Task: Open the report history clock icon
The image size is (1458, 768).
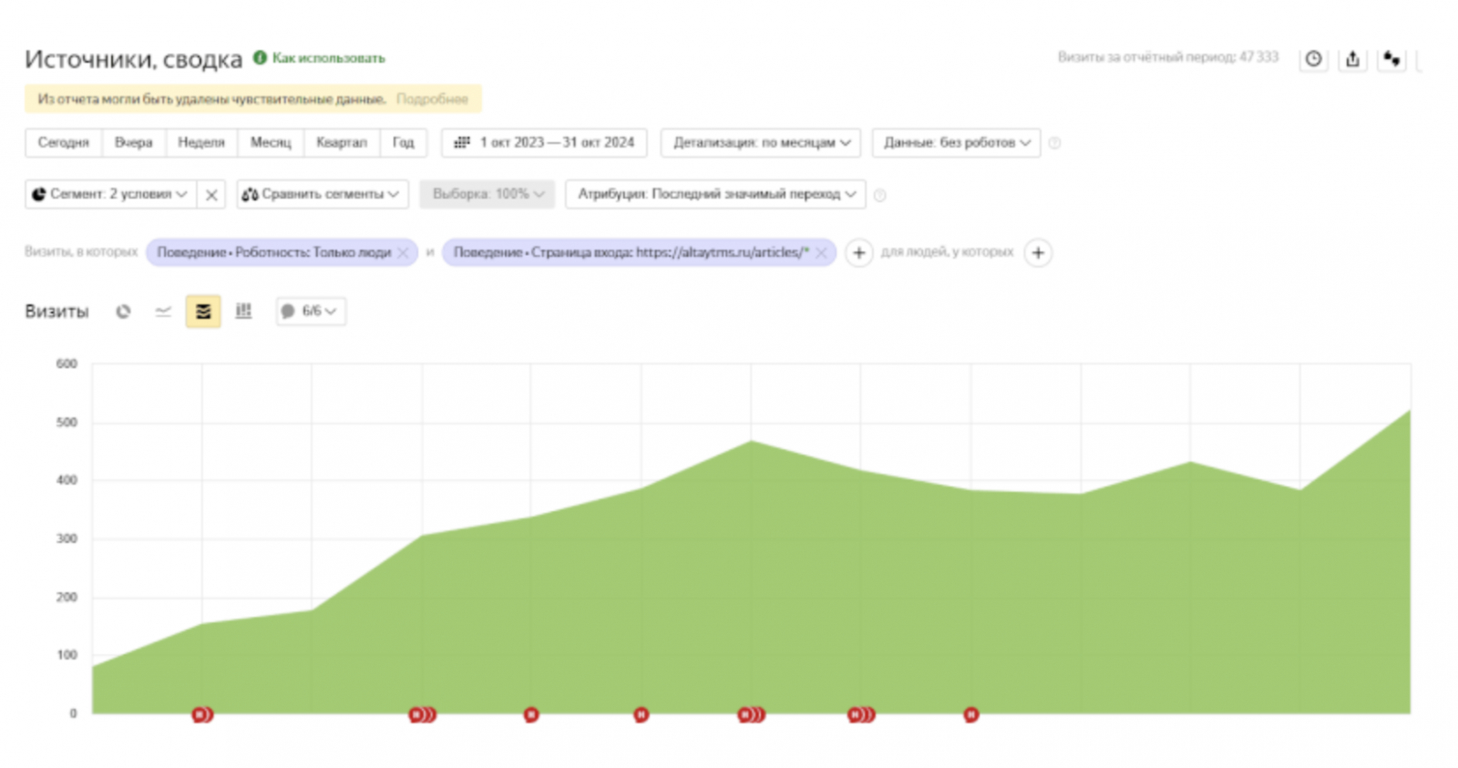Action: pos(1313,59)
